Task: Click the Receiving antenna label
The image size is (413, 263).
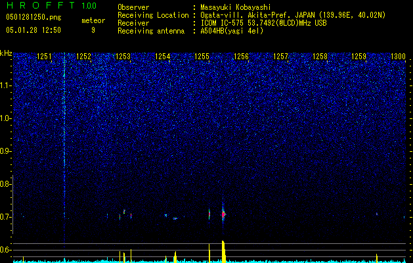Action: 151,31
